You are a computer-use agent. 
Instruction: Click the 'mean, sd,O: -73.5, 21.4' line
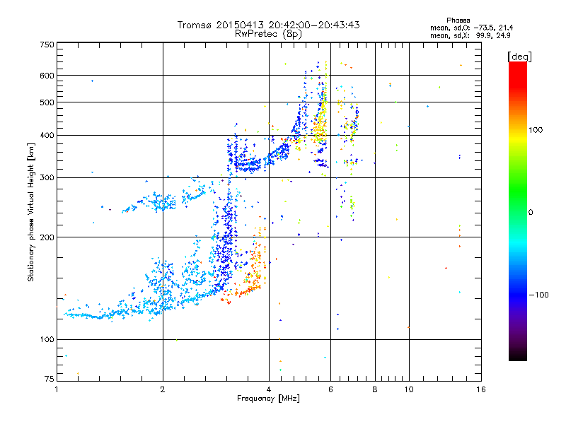[471, 28]
